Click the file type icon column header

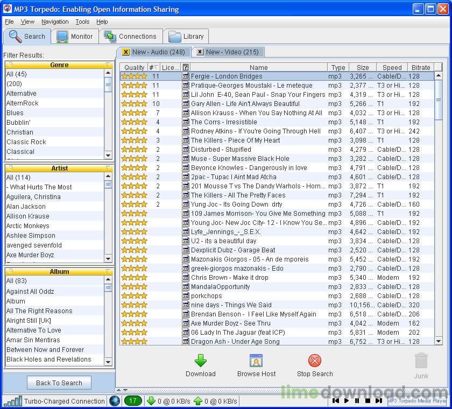tap(186, 67)
